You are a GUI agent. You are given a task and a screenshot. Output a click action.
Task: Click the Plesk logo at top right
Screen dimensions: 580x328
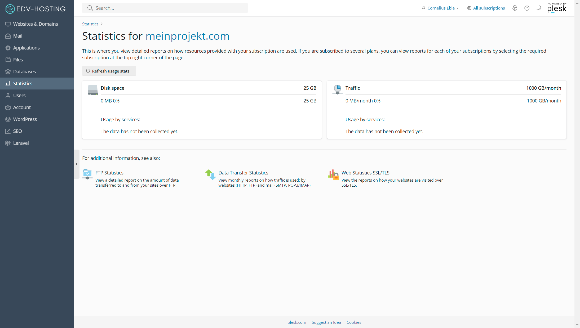557,8
